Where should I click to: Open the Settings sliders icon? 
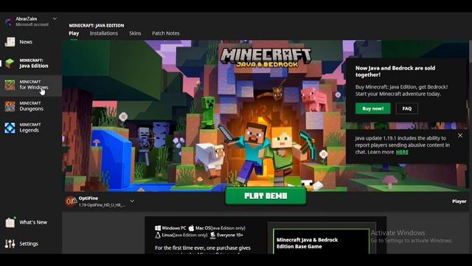10,244
